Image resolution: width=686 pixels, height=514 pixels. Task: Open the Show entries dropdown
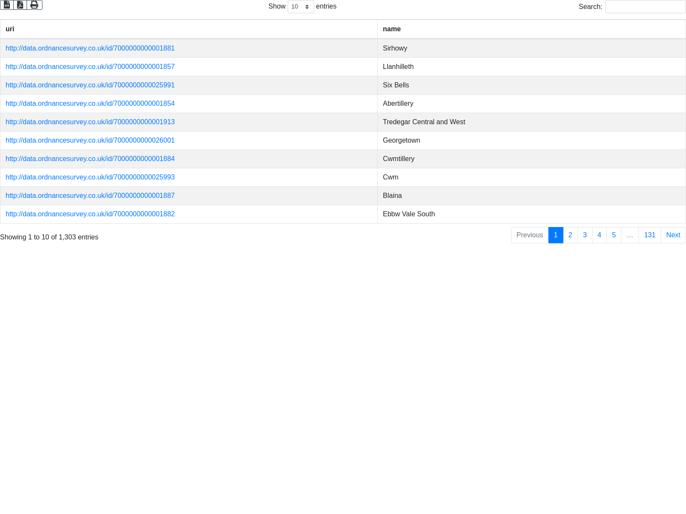[301, 7]
